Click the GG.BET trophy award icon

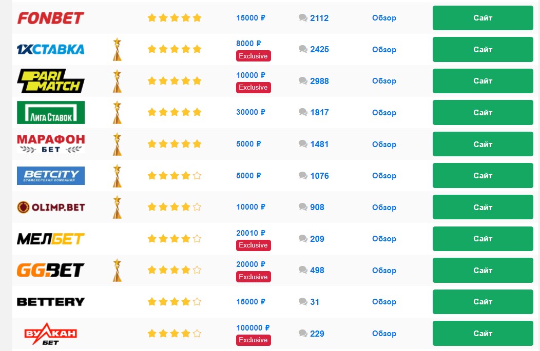tap(117, 270)
